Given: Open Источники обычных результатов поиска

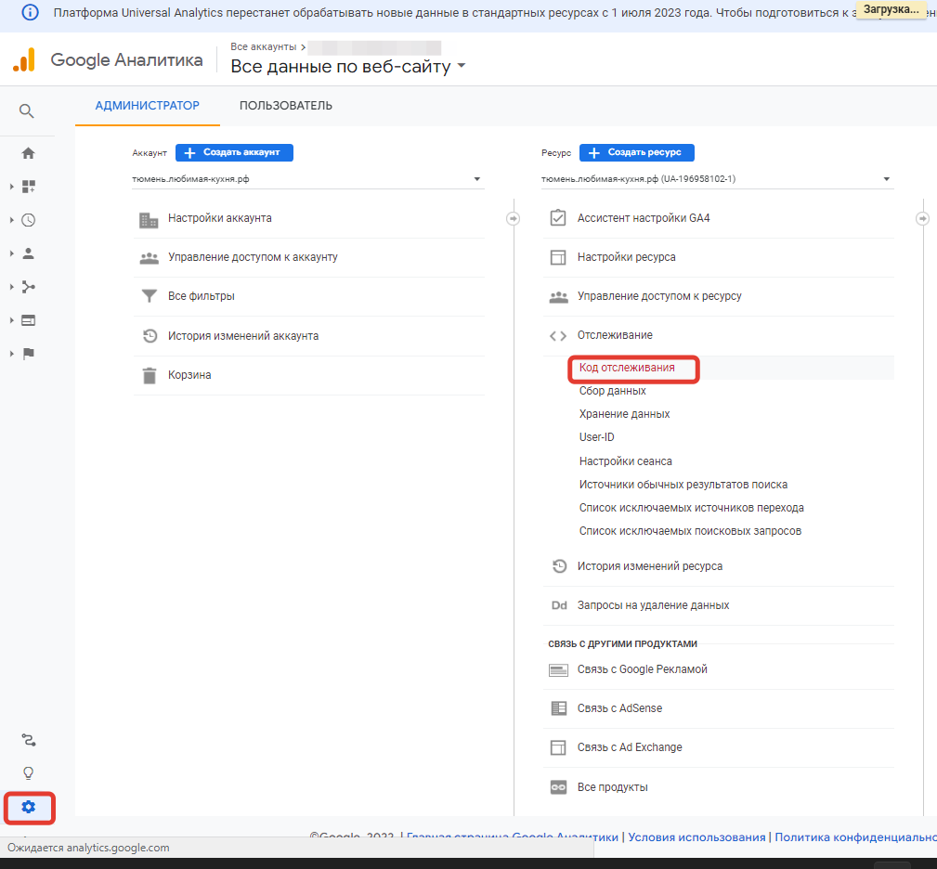Looking at the screenshot, I should coord(683,485).
